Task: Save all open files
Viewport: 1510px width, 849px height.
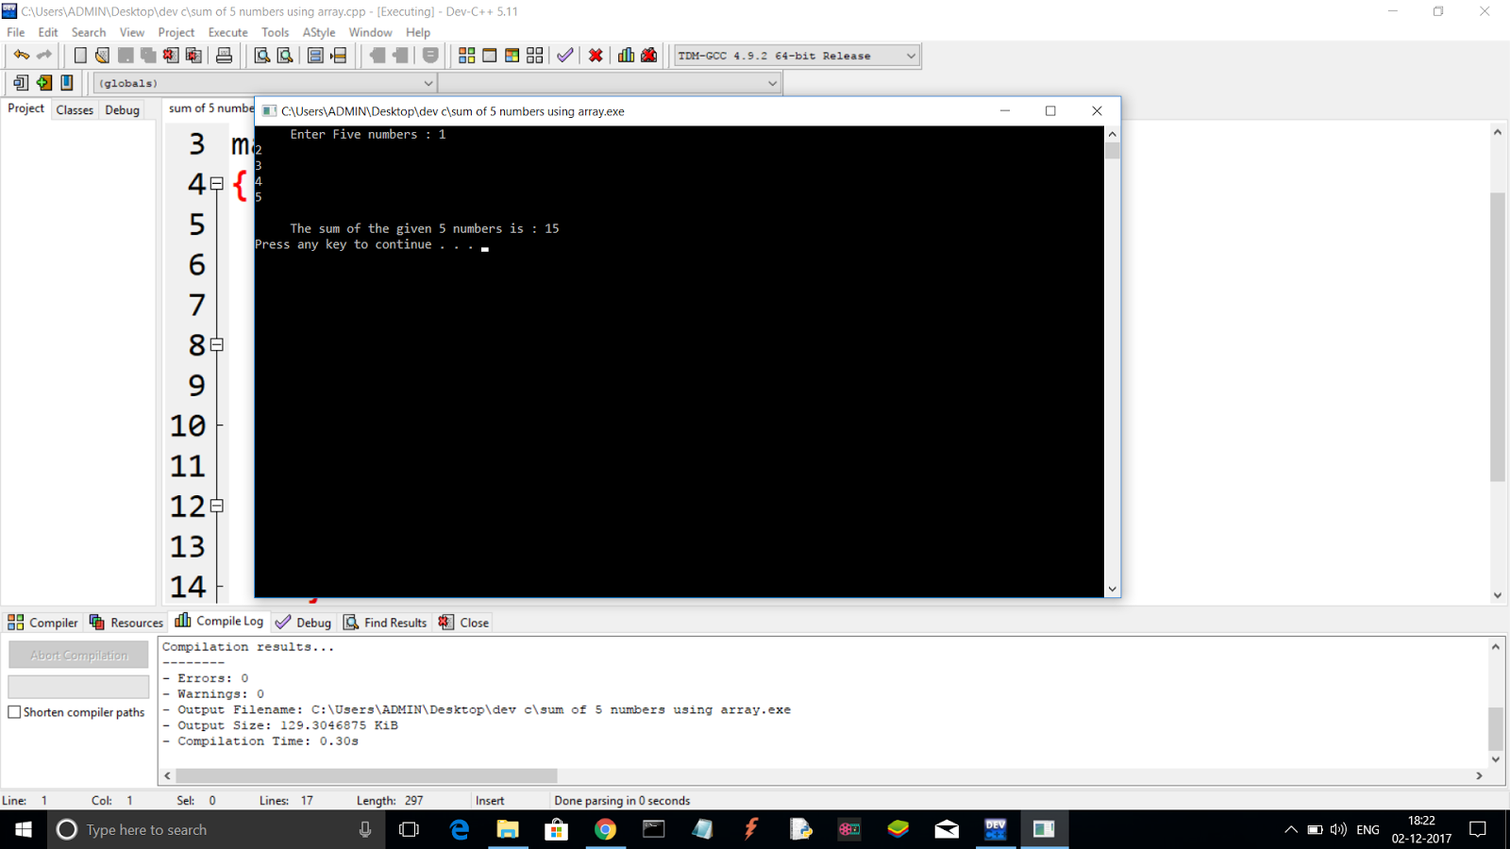Action: pyautogui.click(x=147, y=55)
